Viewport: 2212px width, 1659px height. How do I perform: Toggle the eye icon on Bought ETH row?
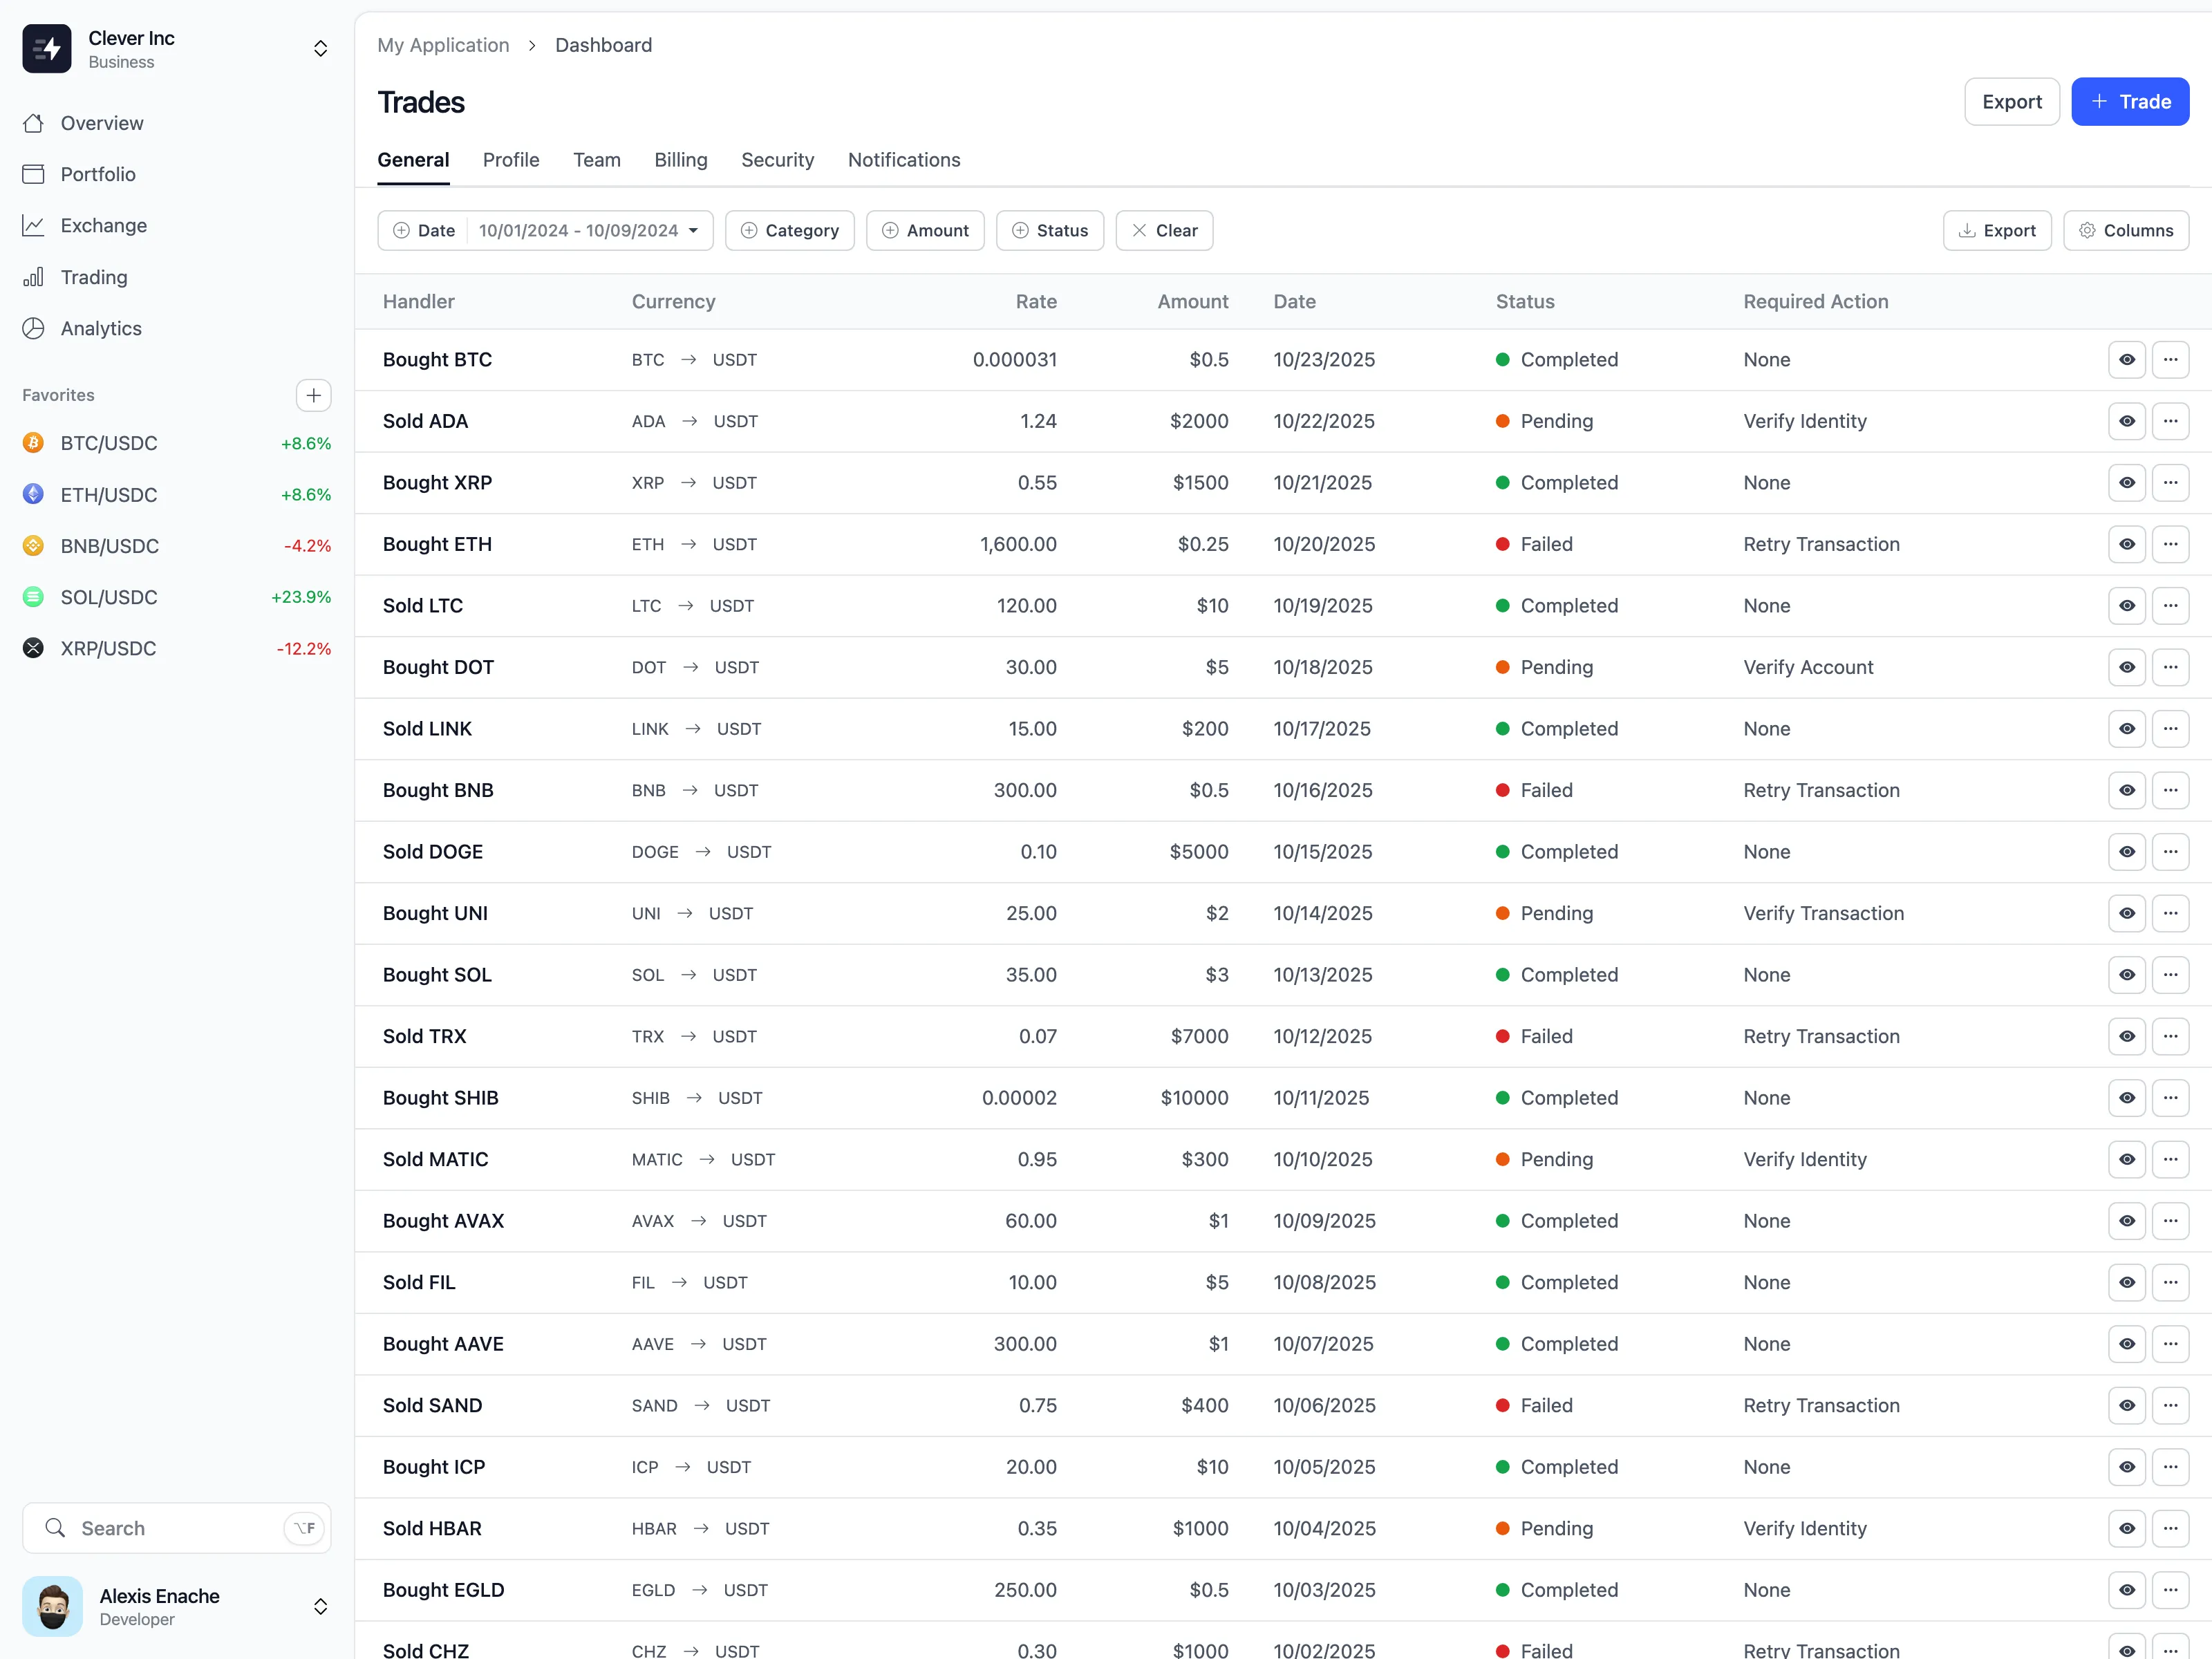[2126, 544]
